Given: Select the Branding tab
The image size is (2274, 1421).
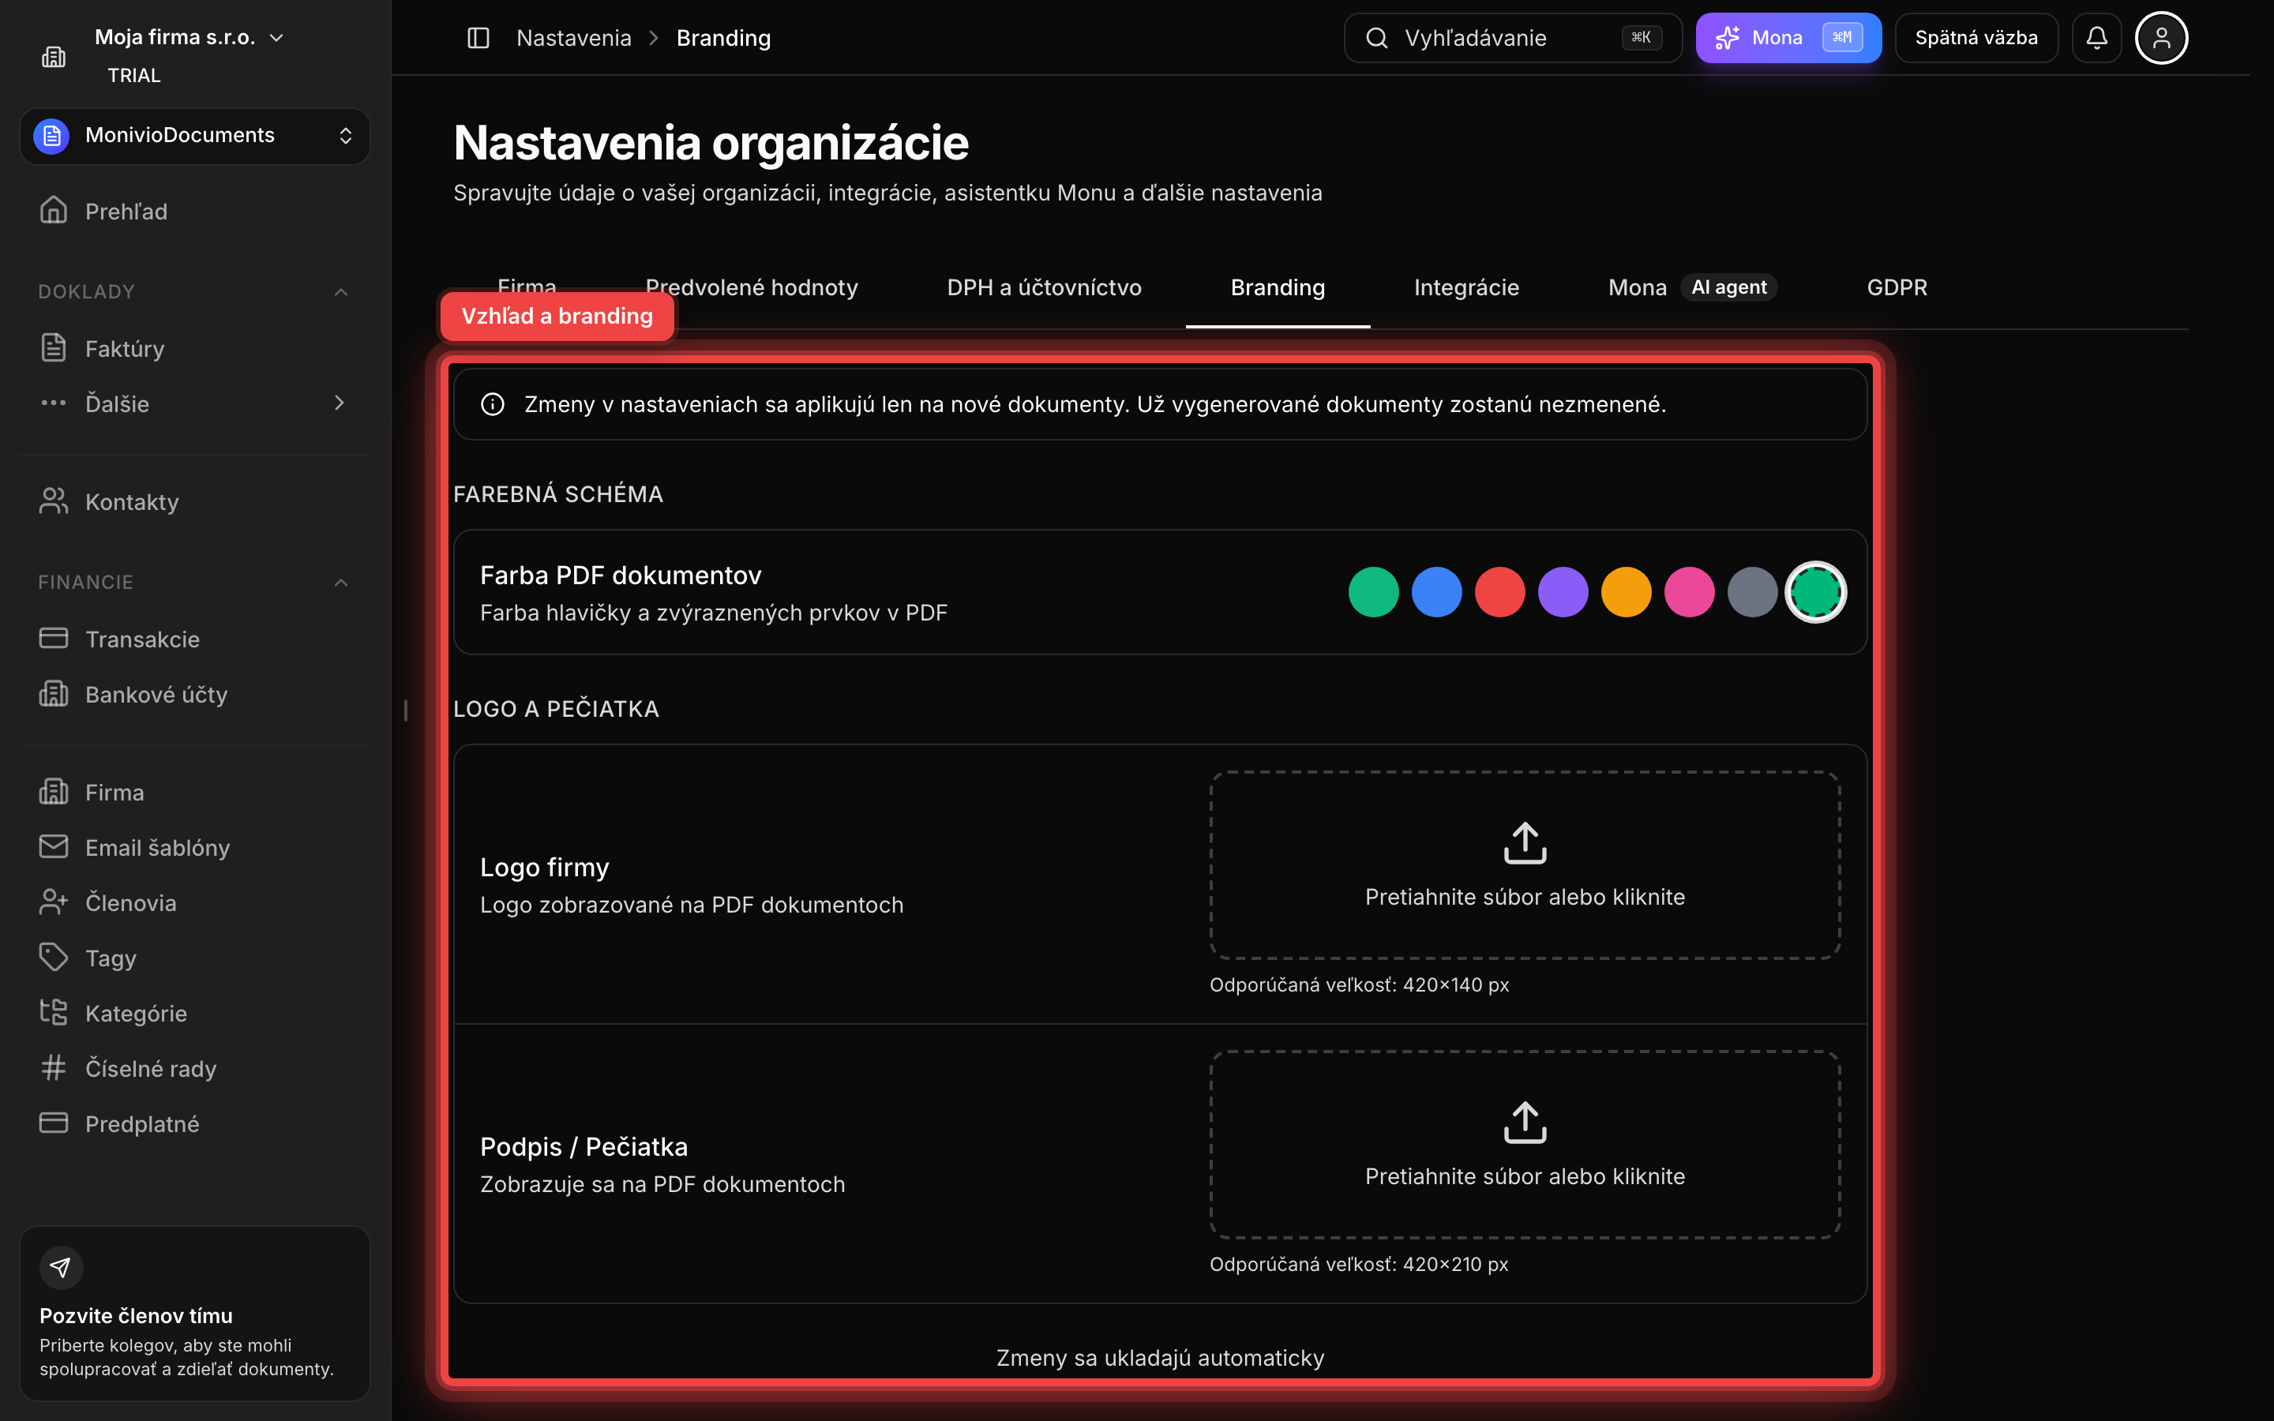Looking at the screenshot, I should [x=1278, y=287].
